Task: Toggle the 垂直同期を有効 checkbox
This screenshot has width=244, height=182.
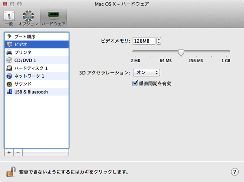Action: click(135, 83)
